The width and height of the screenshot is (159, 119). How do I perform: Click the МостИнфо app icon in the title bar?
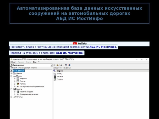11,59
